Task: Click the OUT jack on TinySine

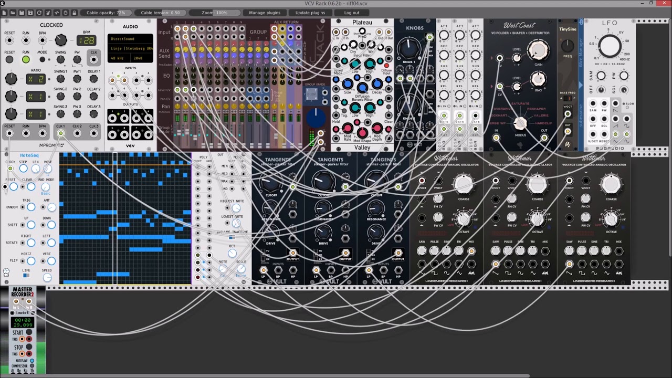Action: [x=568, y=132]
